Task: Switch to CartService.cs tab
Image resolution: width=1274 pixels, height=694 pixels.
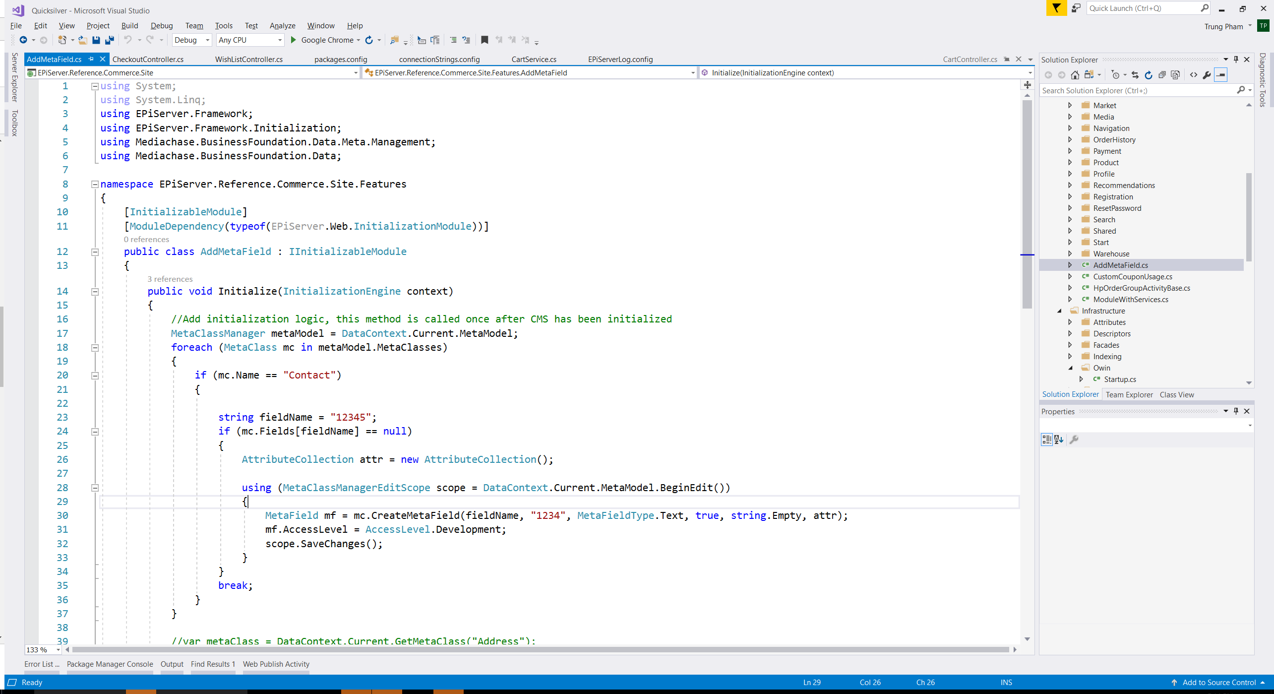Action: [x=534, y=60]
